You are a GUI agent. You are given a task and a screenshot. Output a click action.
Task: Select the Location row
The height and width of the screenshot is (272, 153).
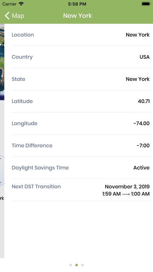click(x=80, y=35)
